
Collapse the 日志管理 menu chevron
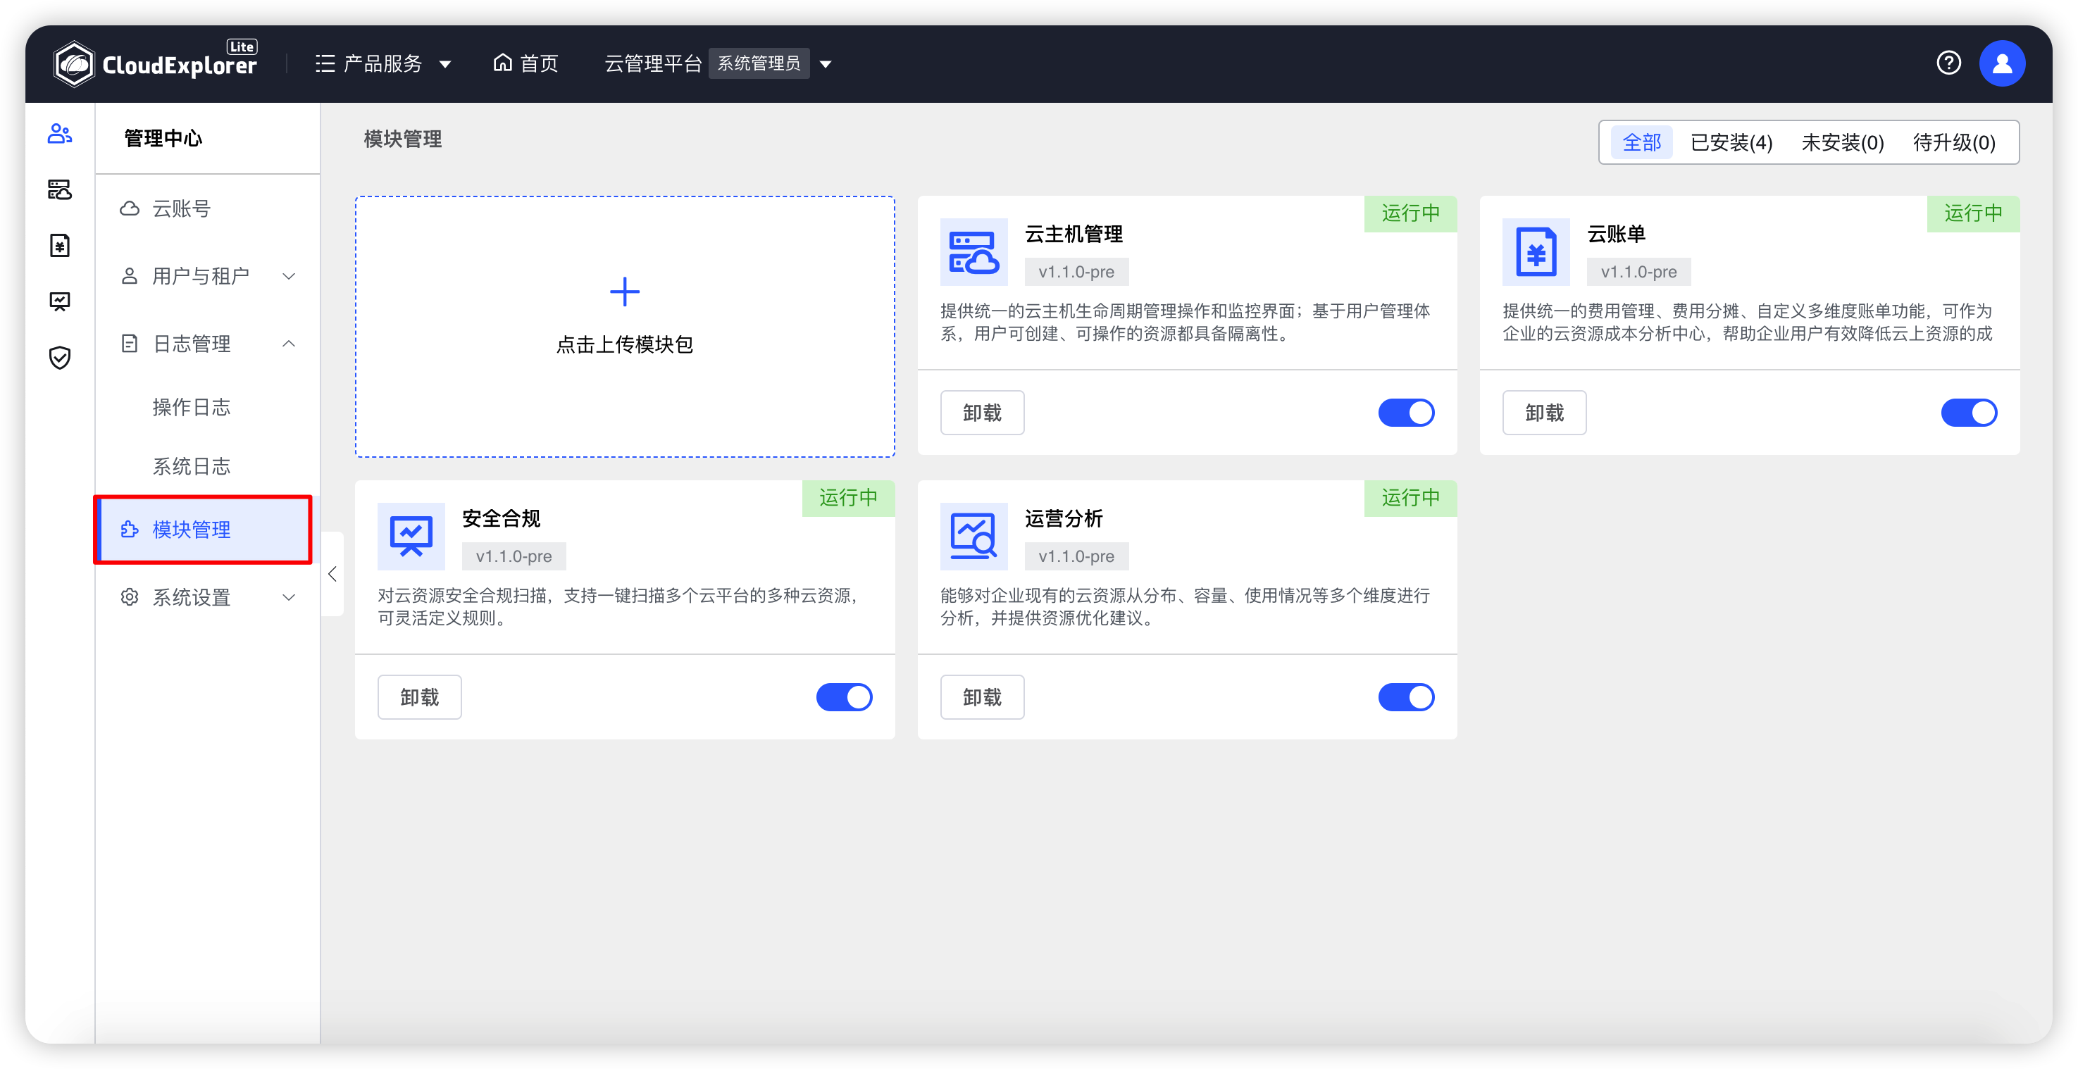tap(289, 344)
